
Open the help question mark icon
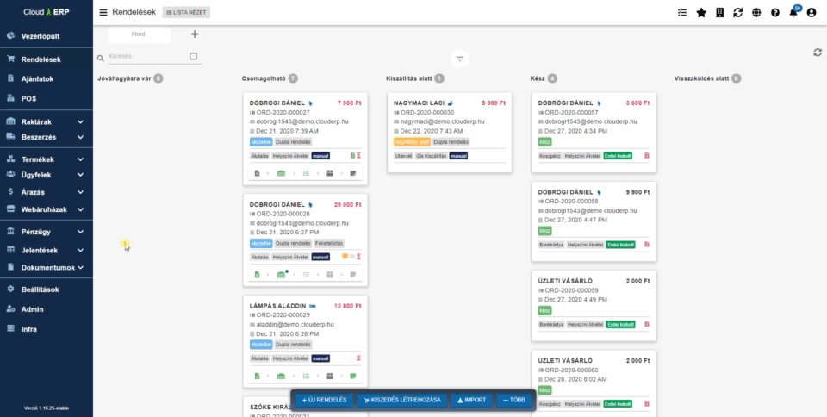[x=775, y=13]
